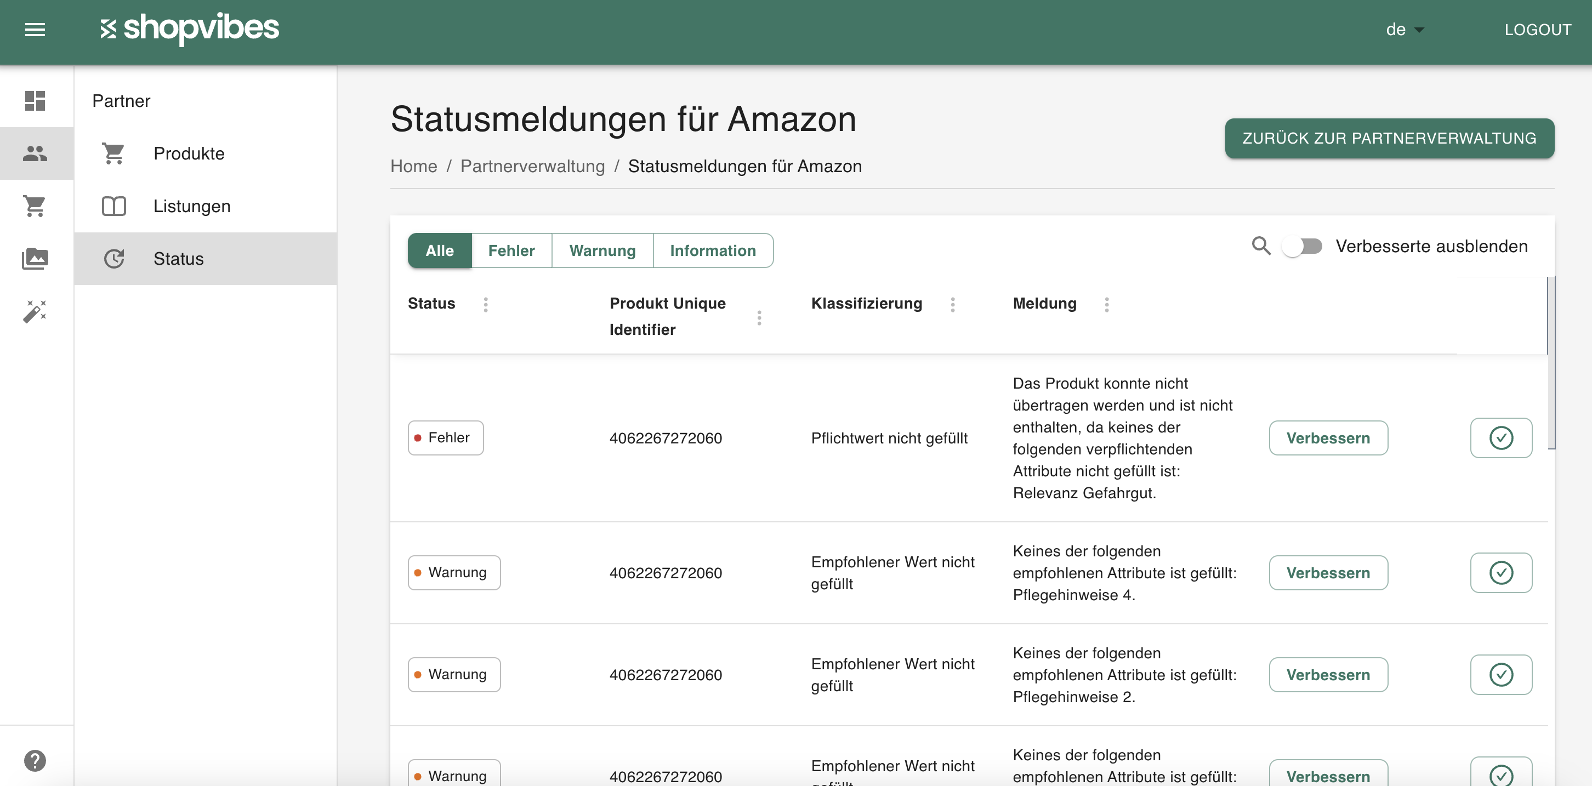1592x786 pixels.
Task: Open the de language dropdown
Action: (x=1405, y=30)
